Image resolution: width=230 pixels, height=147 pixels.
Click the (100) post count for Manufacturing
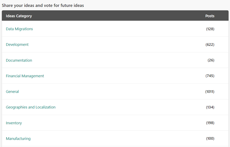pos(210,139)
